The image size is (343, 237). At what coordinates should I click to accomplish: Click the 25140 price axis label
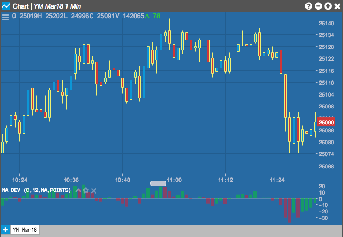click(x=326, y=23)
